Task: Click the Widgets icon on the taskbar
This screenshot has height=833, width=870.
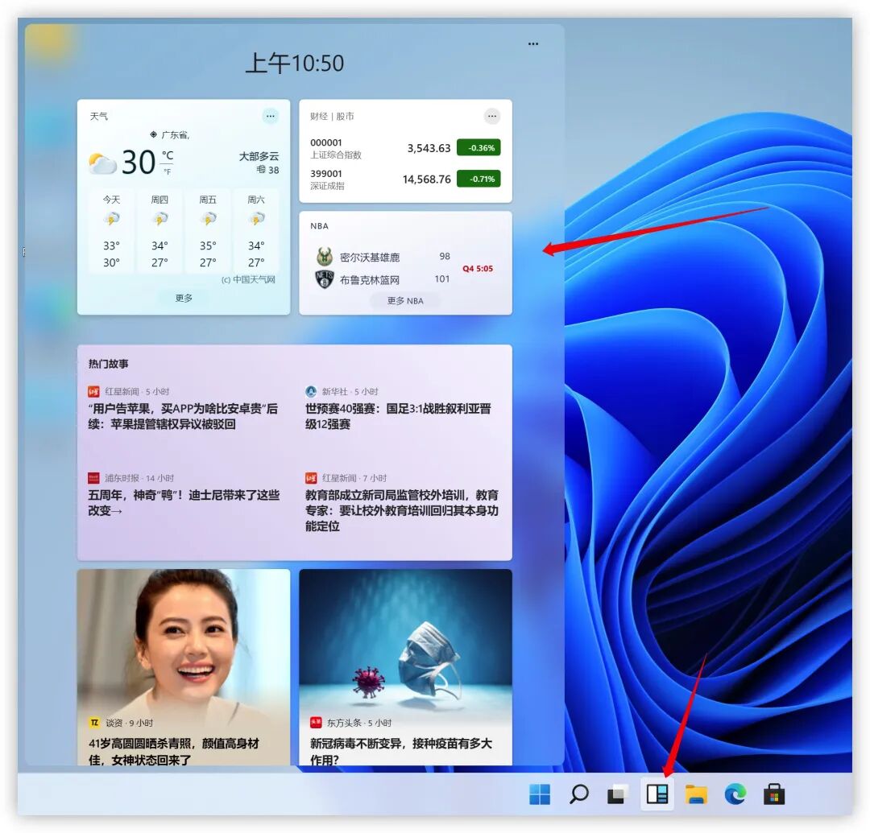Action: pyautogui.click(x=657, y=794)
